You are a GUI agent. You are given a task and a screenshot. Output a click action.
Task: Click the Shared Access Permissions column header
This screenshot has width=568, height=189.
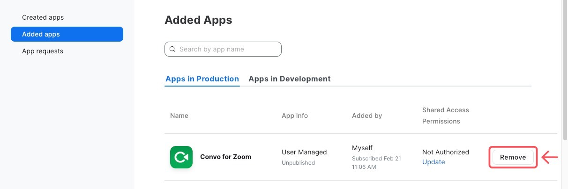(x=445, y=116)
